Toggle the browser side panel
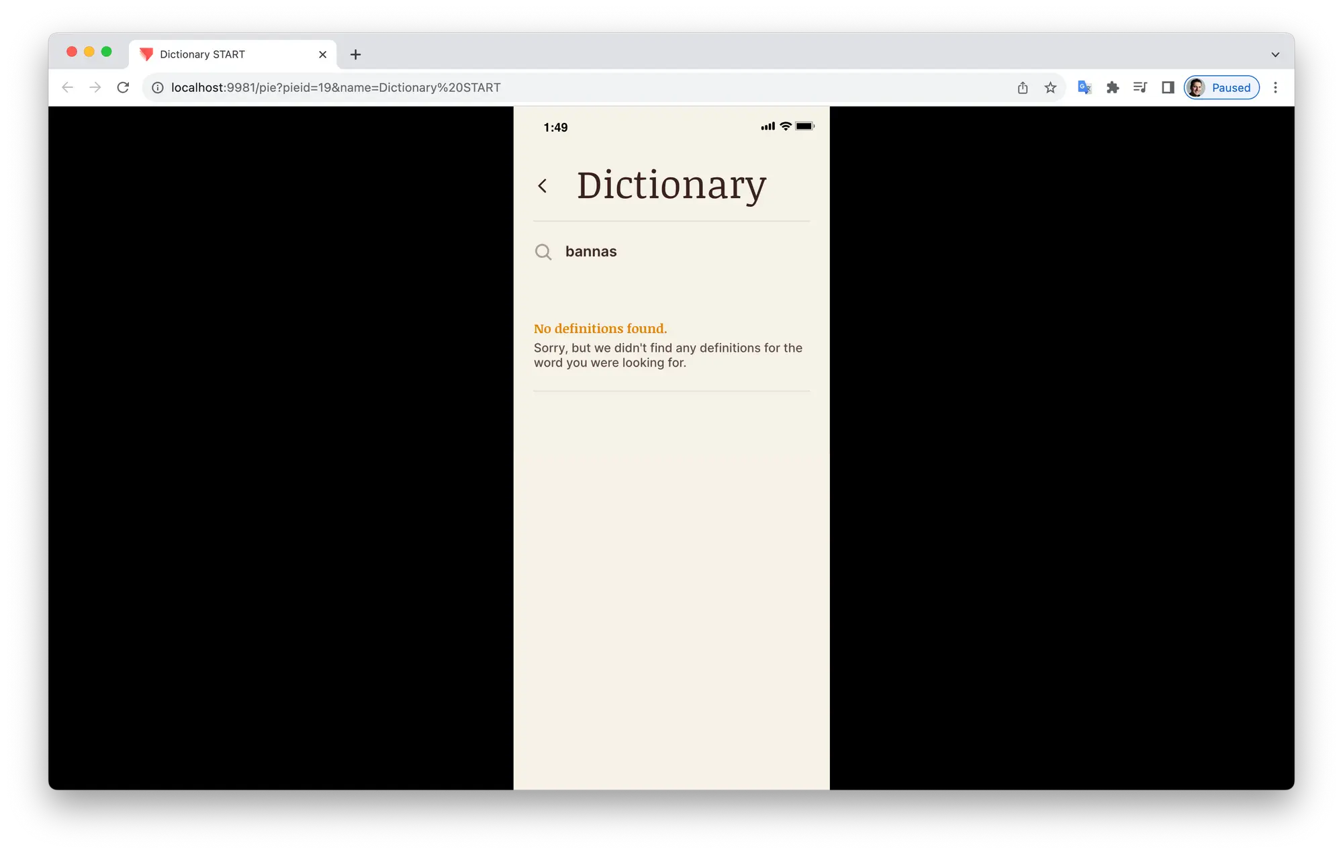Image resolution: width=1343 pixels, height=854 pixels. (x=1168, y=87)
